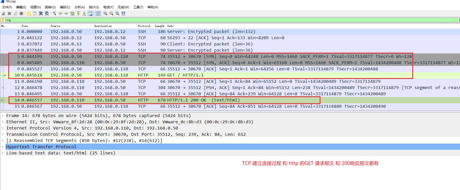Image resolution: width=460 pixels, height=190 pixels.
Task: Zoom in on main window text
Action: point(105,13)
